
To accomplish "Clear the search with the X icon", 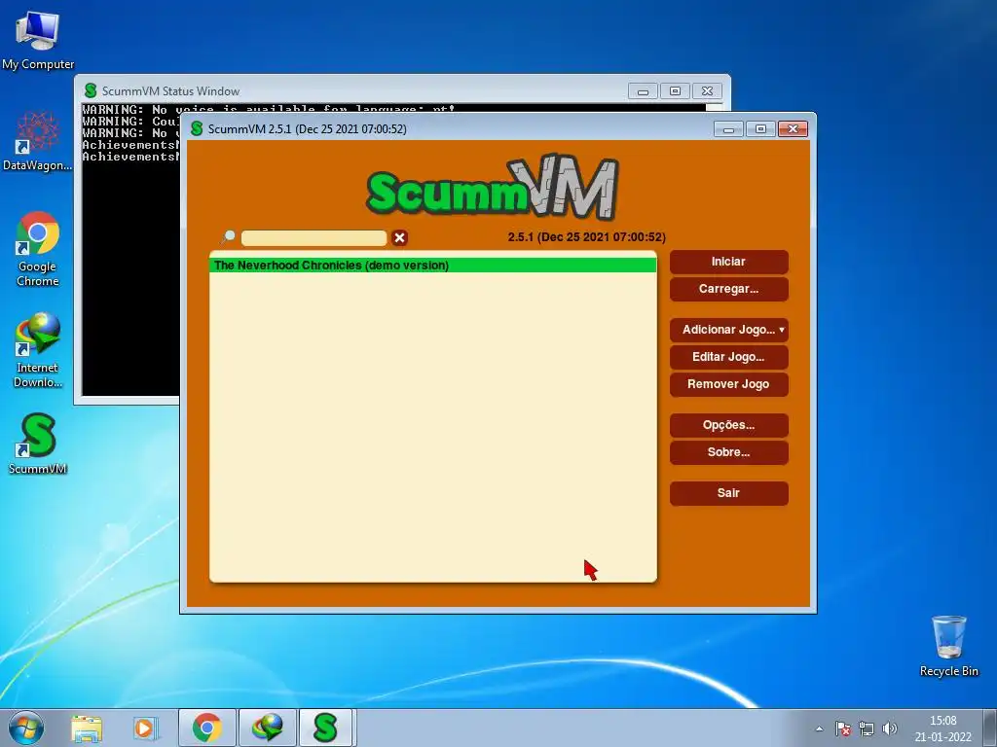I will point(399,238).
